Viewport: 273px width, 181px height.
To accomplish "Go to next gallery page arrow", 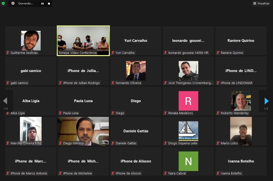I will click(x=266, y=101).
